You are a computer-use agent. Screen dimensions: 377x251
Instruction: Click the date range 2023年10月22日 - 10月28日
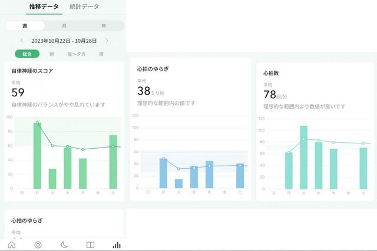(x=64, y=41)
